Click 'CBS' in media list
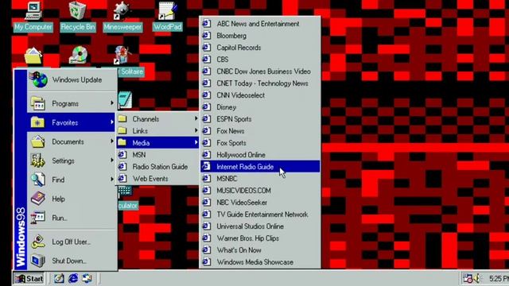Screen dimensions: 509x286 pos(260,60)
